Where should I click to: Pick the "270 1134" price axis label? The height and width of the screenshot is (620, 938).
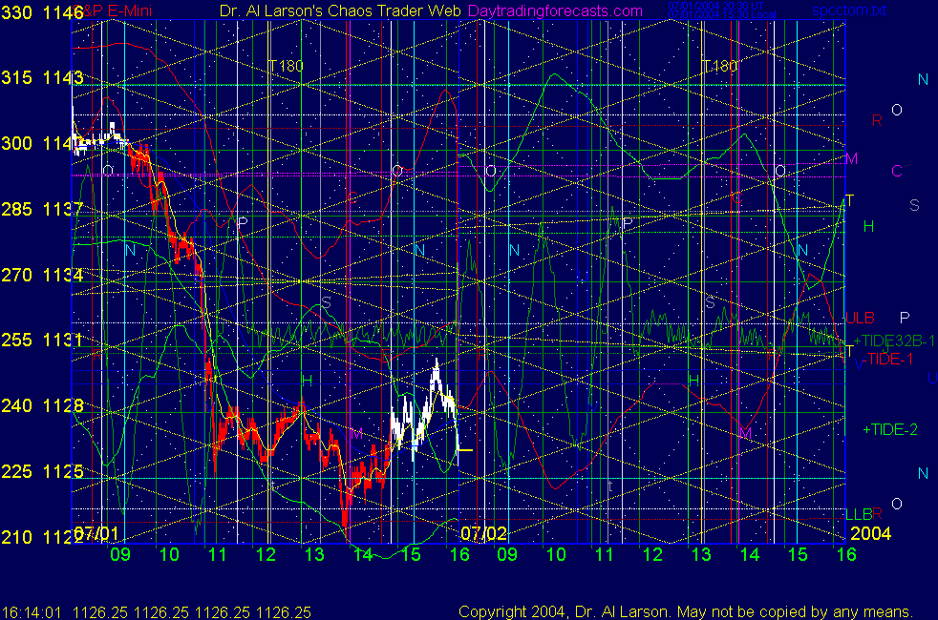point(42,275)
